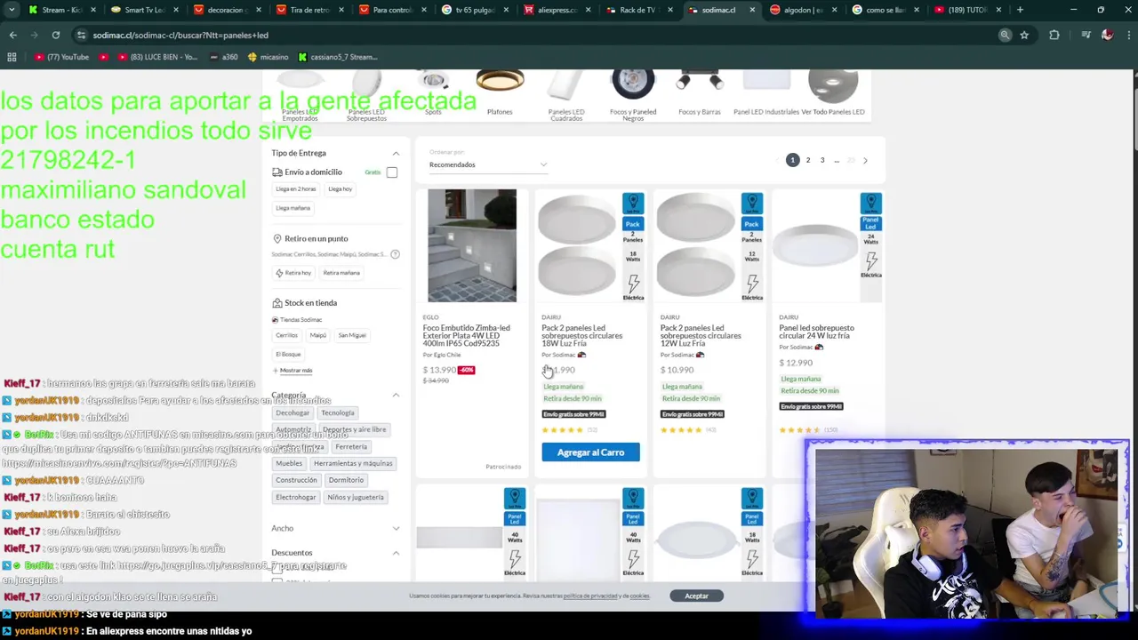Open the (77) YouTube bookmark
Screen dimensions: 1138x640
click(61, 57)
